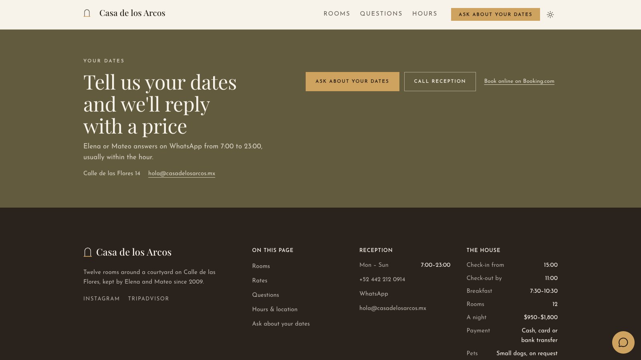This screenshot has height=360, width=641.
Task: Click the Payment 'Cash, card or bank transfer' text
Action: pos(539,335)
